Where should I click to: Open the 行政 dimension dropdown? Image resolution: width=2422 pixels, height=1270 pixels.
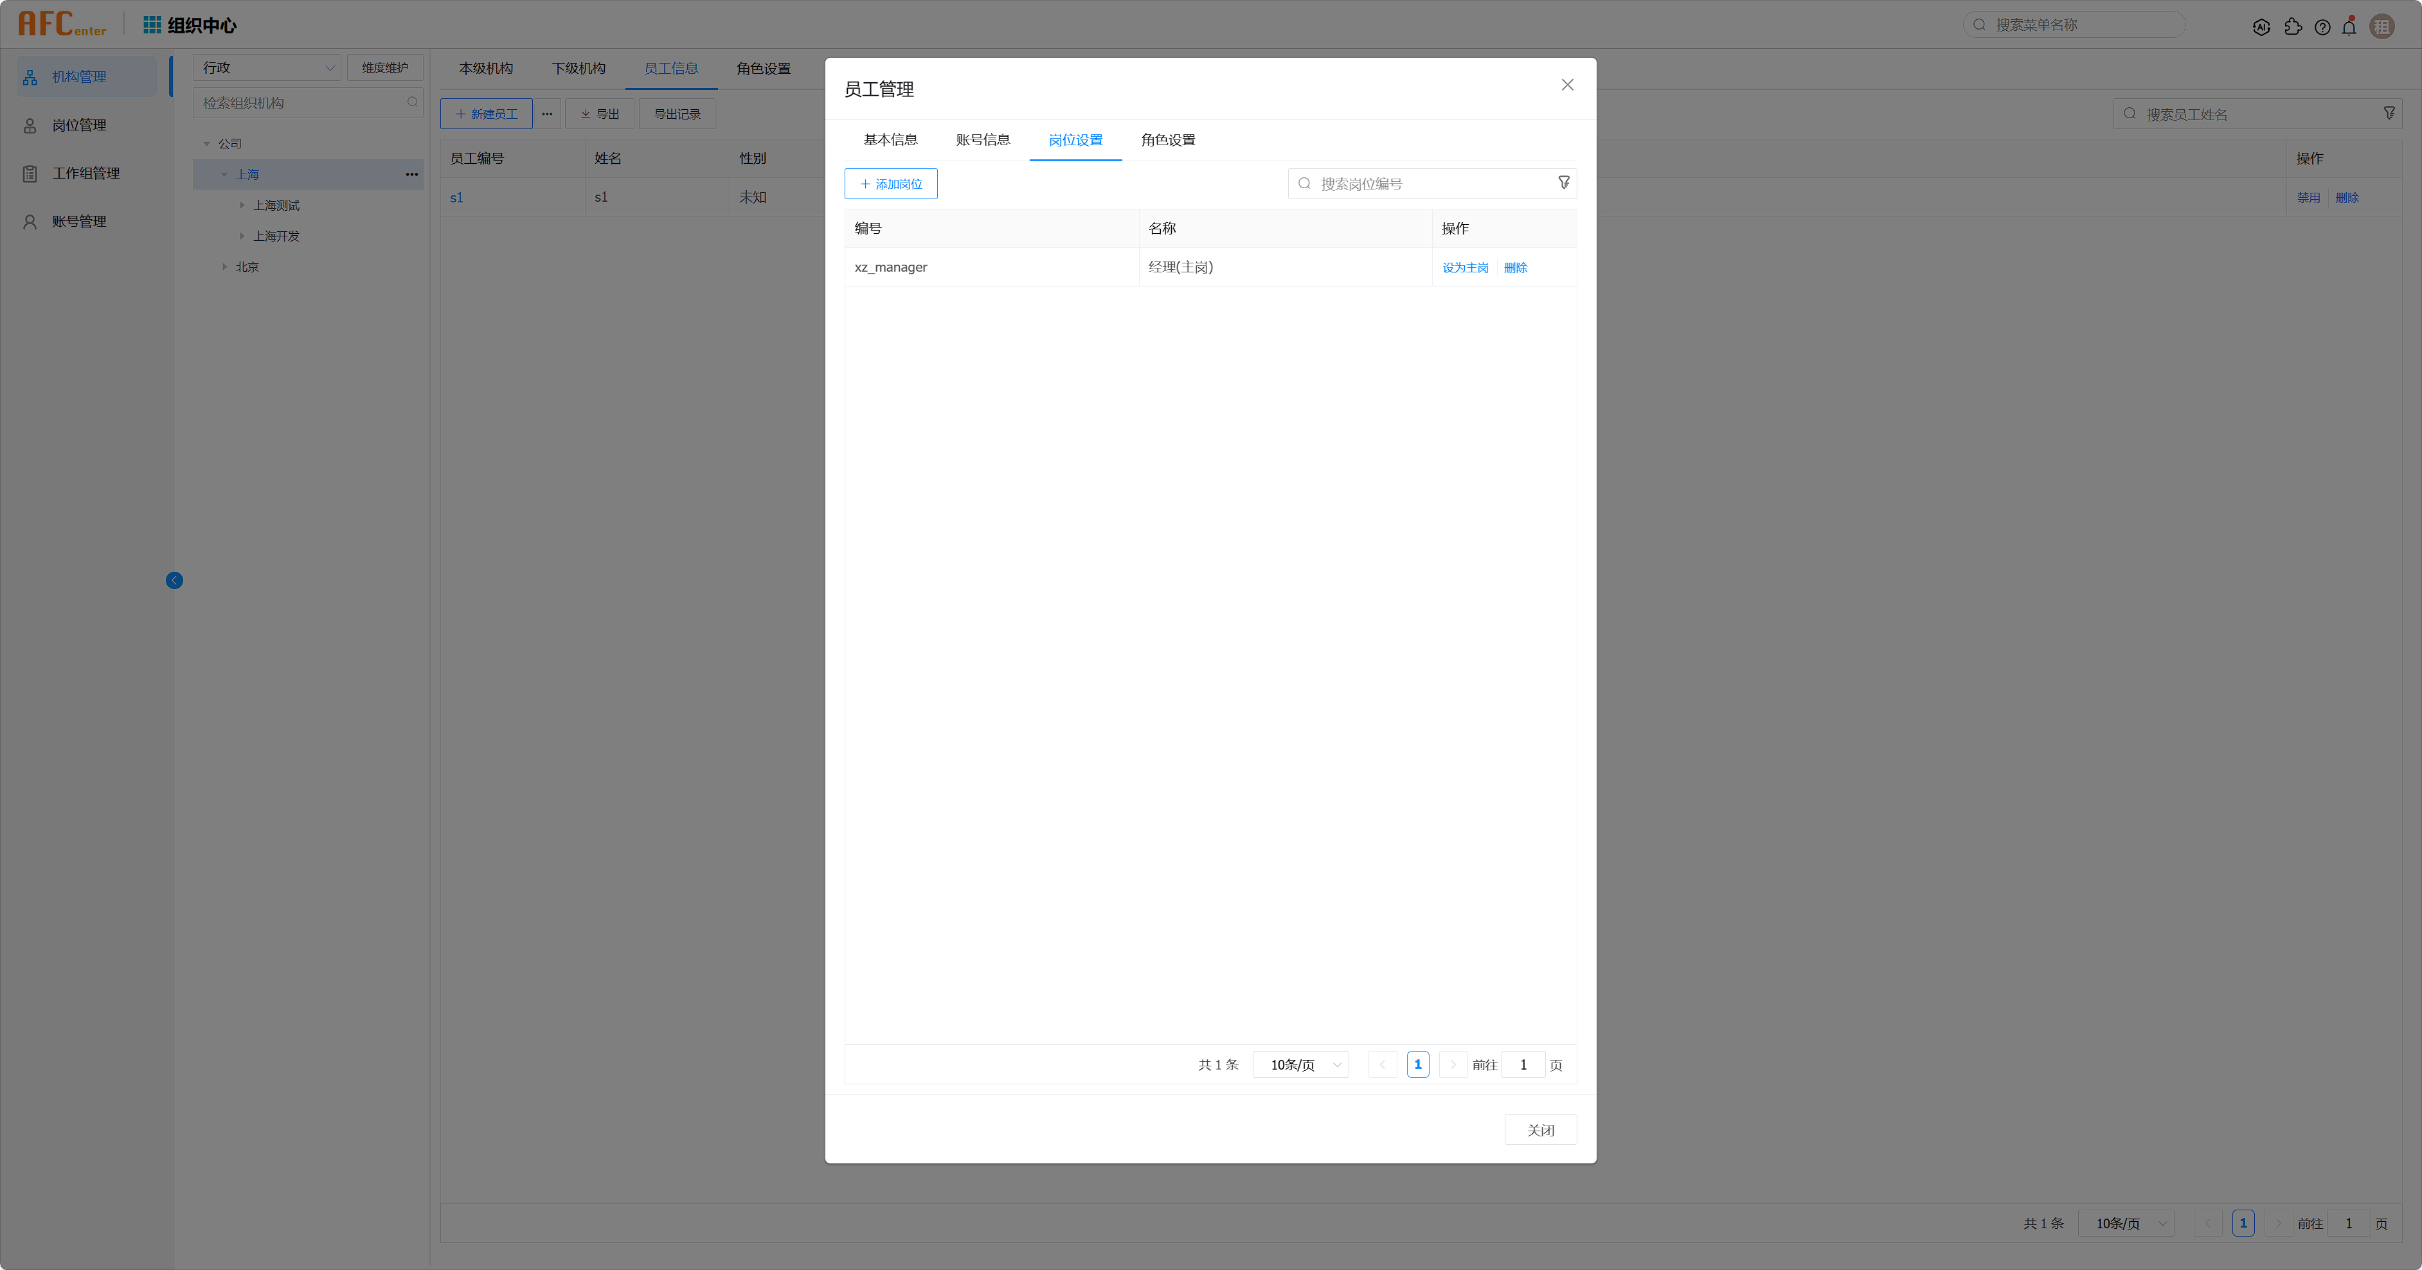267,67
